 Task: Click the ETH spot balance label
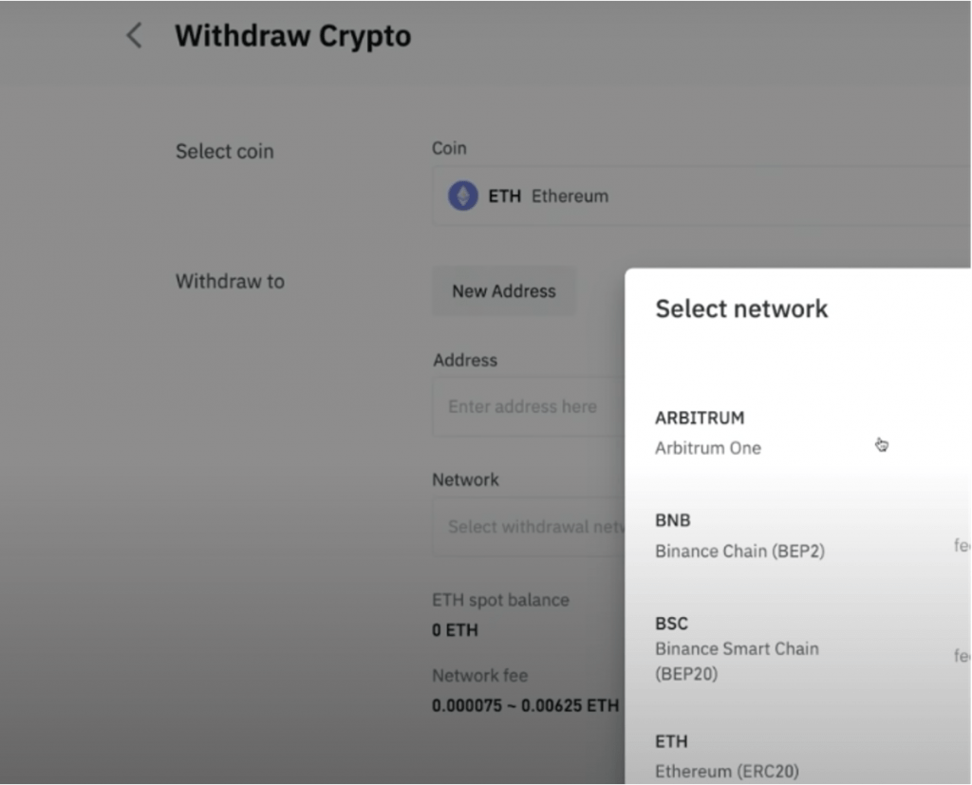[500, 600]
